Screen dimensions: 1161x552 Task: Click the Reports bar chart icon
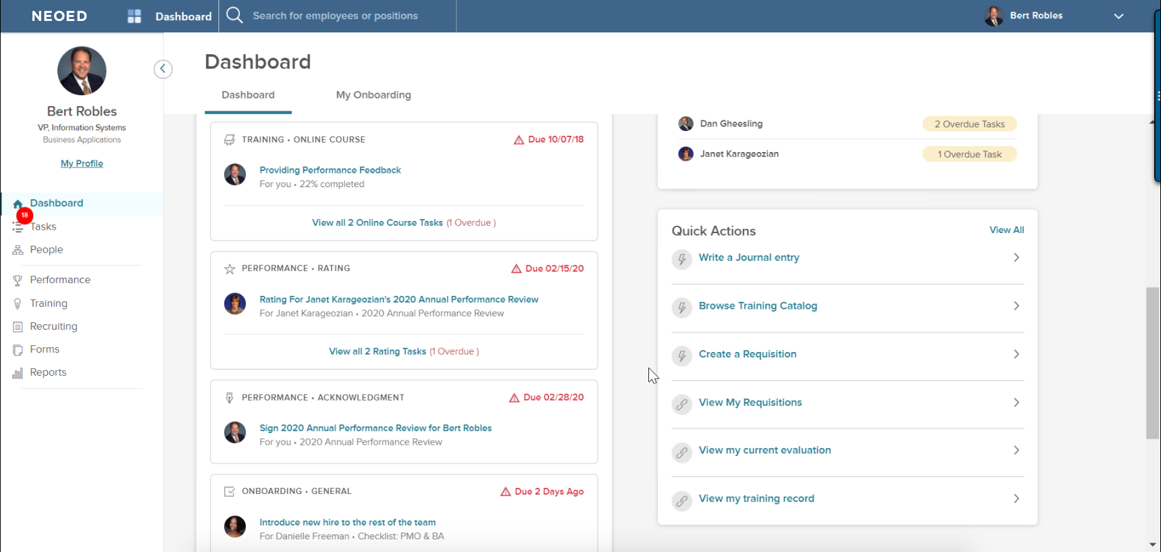point(18,373)
